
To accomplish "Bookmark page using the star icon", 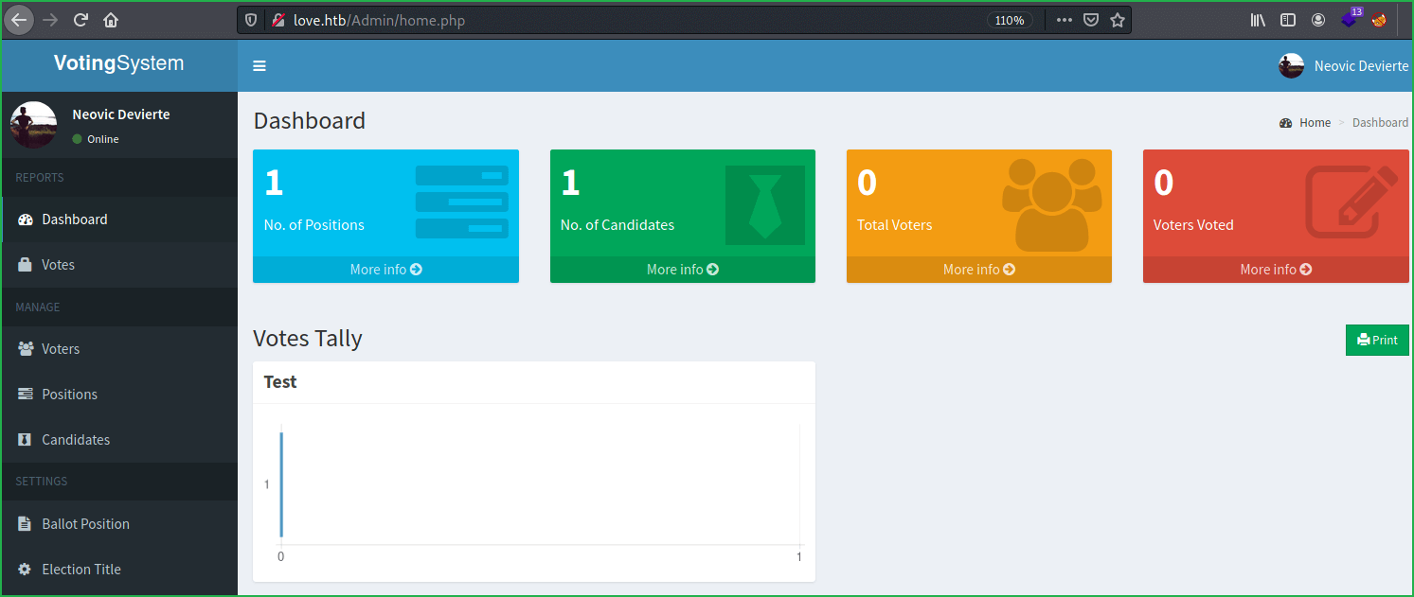I will [1118, 20].
